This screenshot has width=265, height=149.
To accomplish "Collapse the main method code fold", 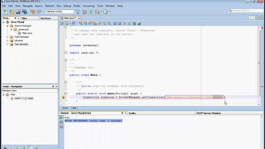I will 66,94.
